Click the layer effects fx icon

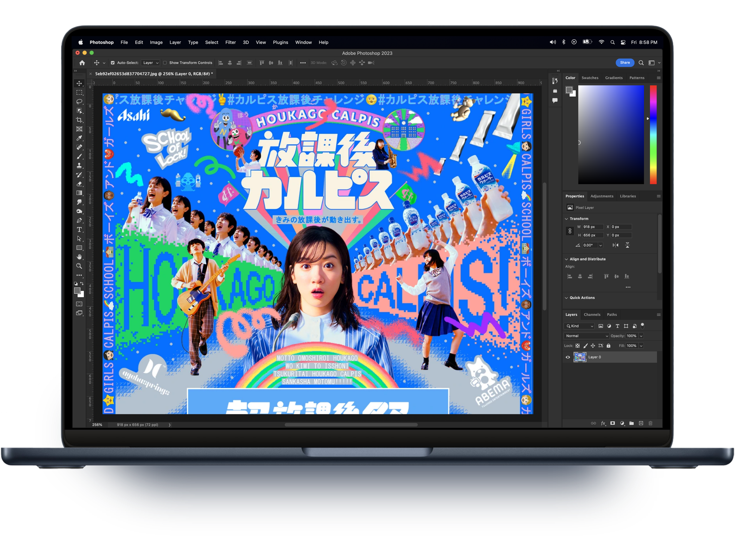(603, 423)
